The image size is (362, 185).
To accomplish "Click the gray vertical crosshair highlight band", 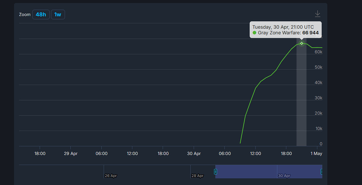I will (x=302, y=100).
